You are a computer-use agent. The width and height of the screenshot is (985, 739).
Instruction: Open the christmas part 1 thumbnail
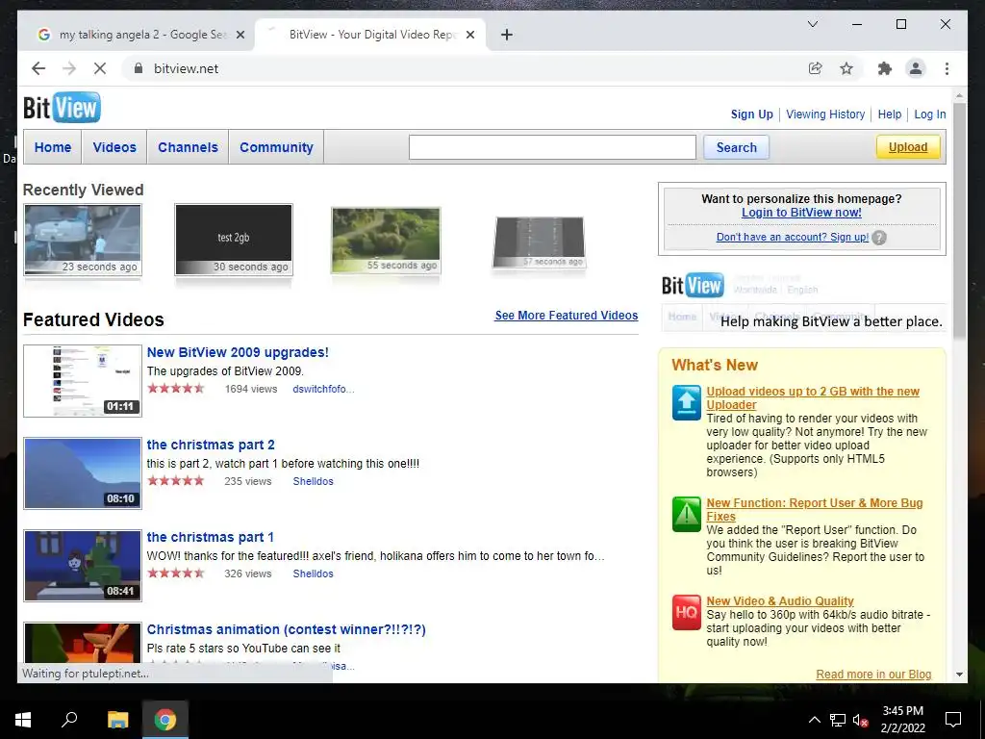tap(83, 566)
